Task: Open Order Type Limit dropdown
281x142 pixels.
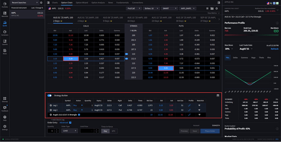Action: click(x=70, y=131)
